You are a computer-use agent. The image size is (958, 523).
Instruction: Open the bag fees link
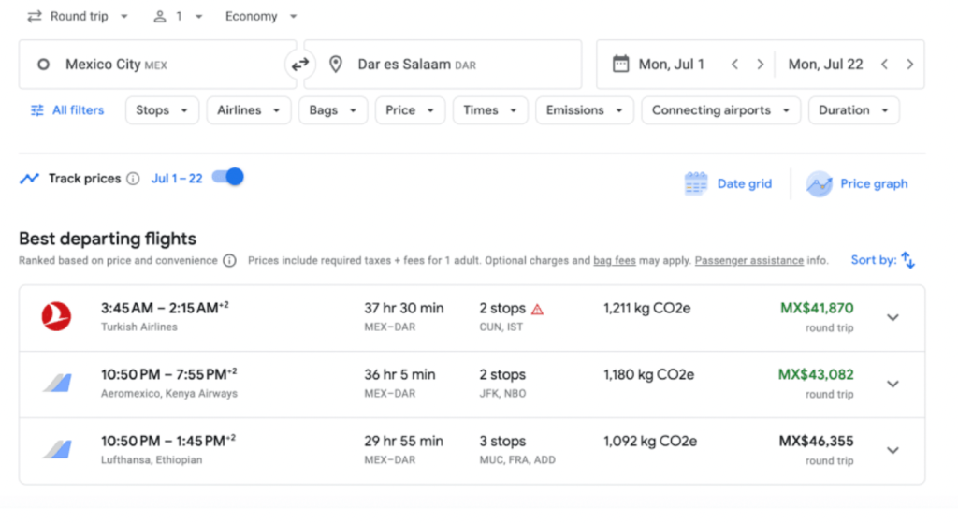(614, 261)
